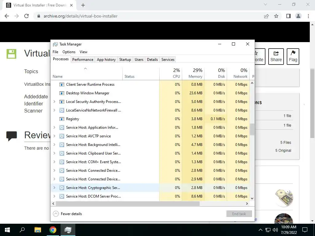
Task: Expand Service Host: COM+ Event System row
Action: pyautogui.click(x=54, y=162)
